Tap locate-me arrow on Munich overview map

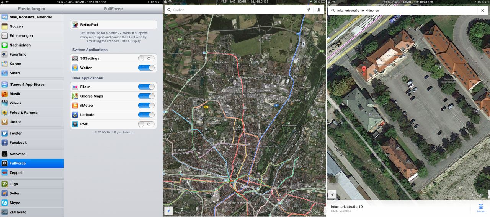click(168, 211)
